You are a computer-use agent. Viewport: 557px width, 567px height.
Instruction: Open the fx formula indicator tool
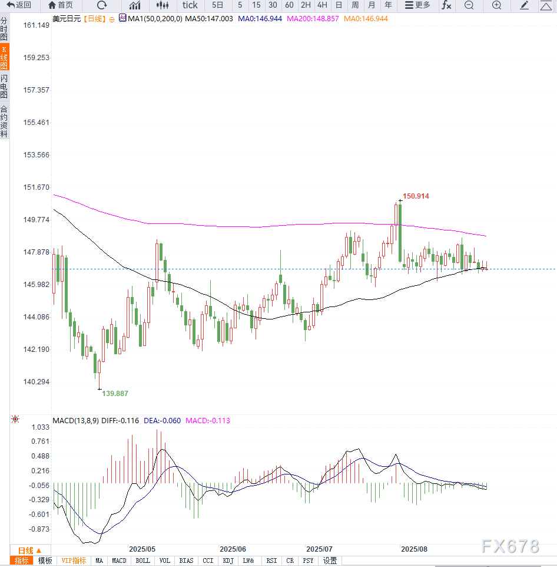446,5
